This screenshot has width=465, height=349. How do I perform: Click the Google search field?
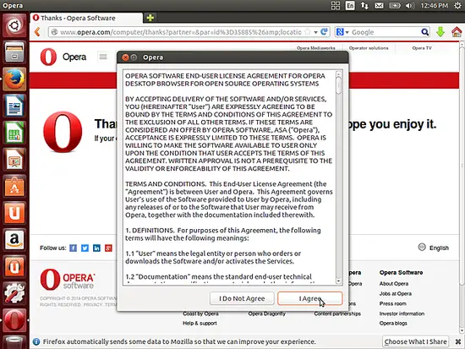[x=386, y=32]
